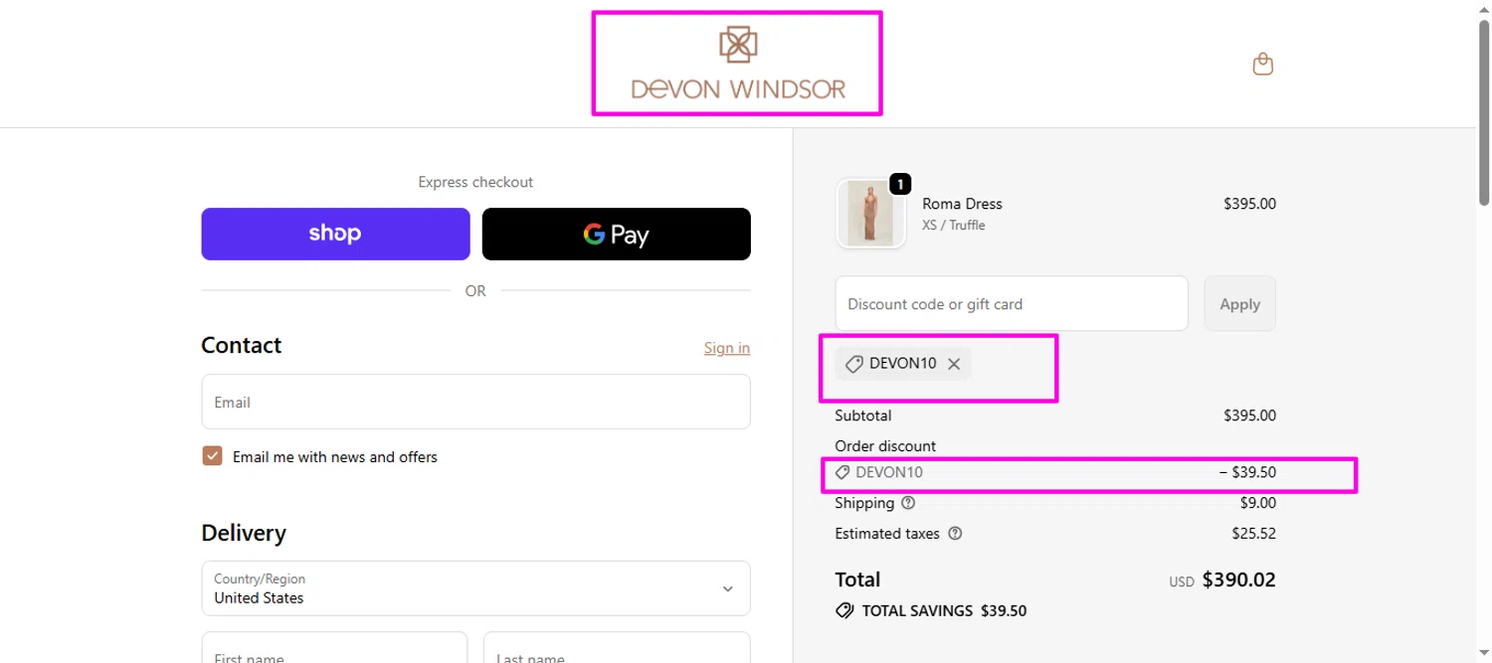Viewport: 1492px width, 663px height.
Task: Click the Last name field
Action: (617, 648)
